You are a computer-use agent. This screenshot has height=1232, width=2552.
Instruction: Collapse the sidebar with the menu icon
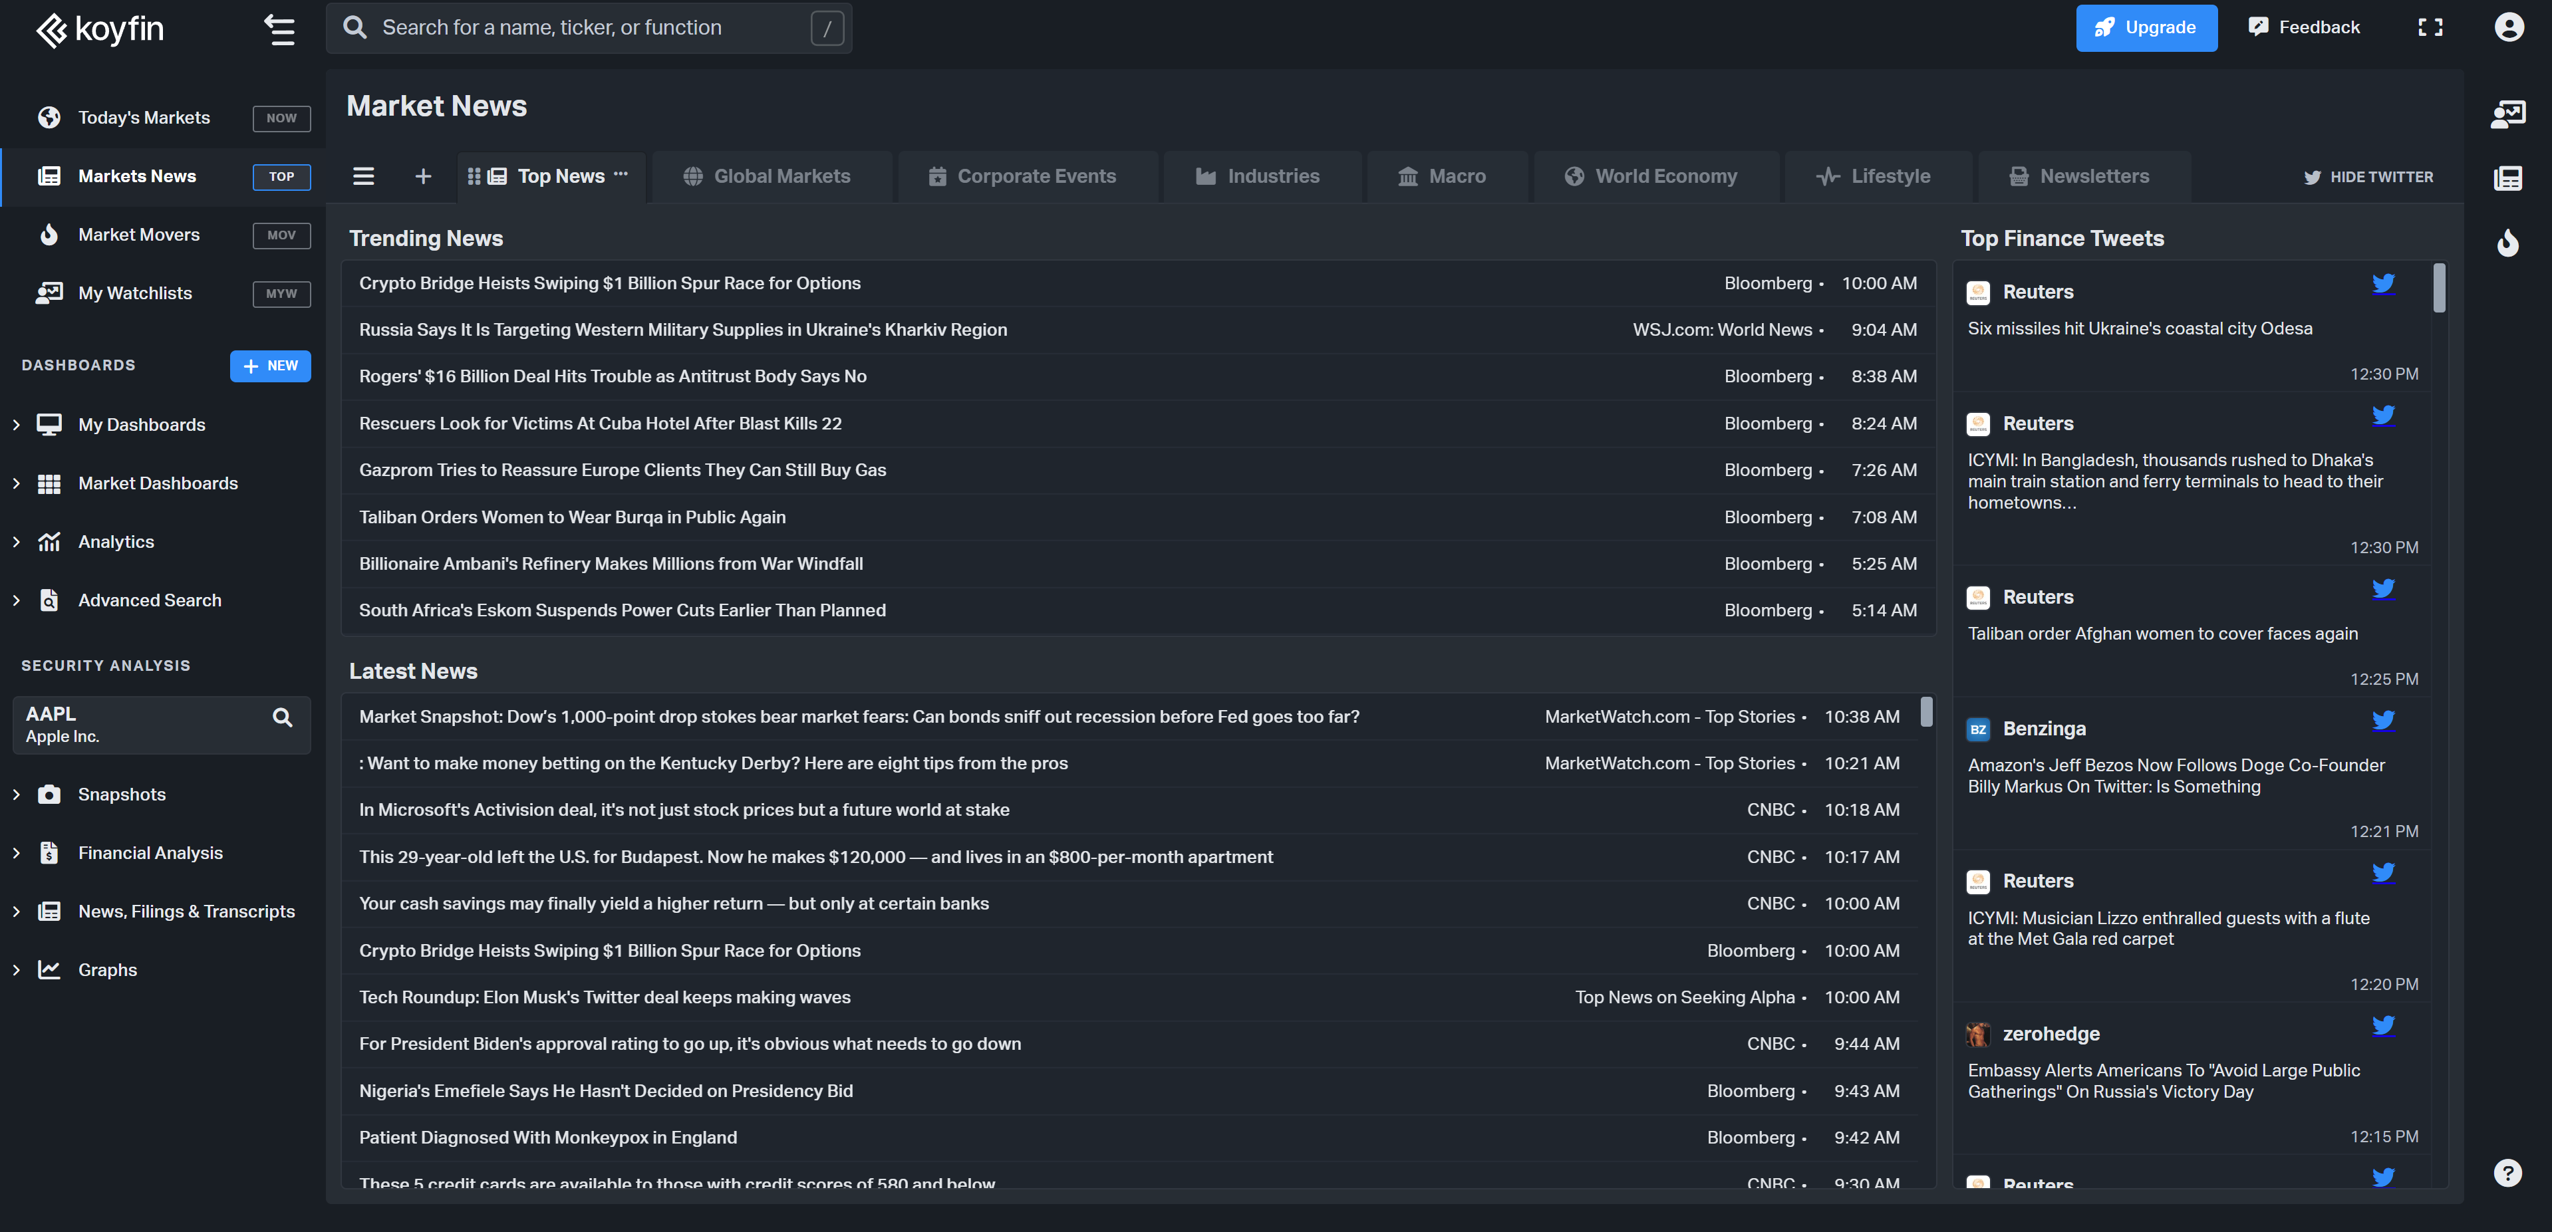click(x=279, y=30)
